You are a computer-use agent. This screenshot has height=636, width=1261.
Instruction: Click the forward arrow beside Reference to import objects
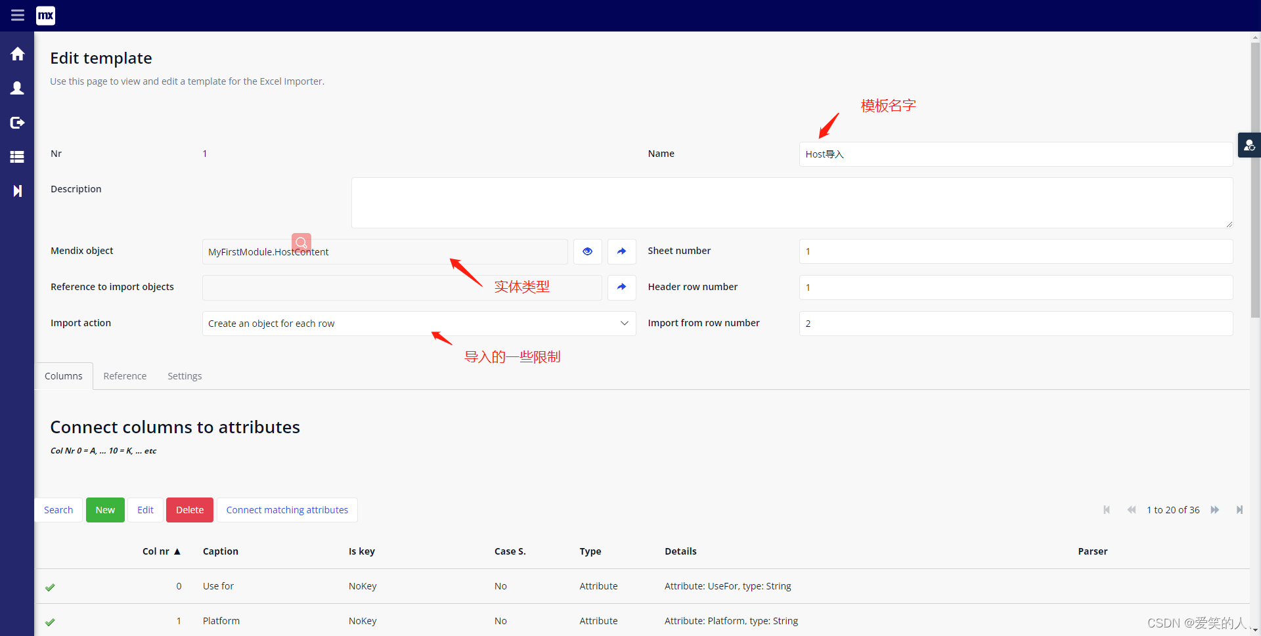click(621, 287)
